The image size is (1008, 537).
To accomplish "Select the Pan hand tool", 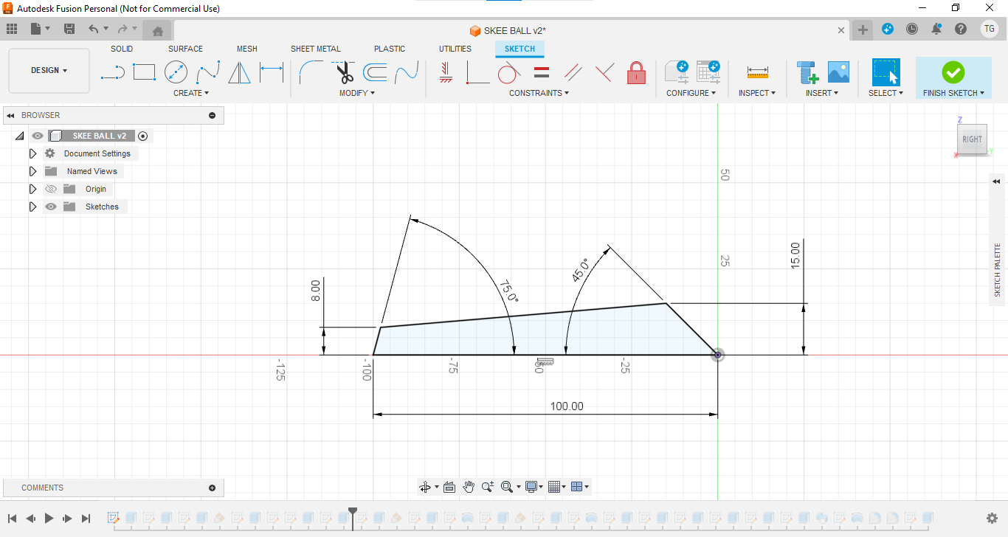I will tap(469, 487).
